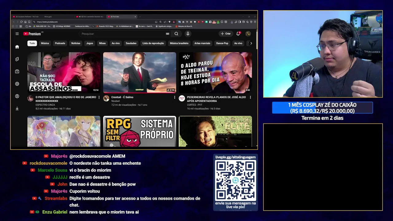Viewport: 393px width, 221px height.
Task: Select the Dance-Pop chip
Action: (222, 43)
